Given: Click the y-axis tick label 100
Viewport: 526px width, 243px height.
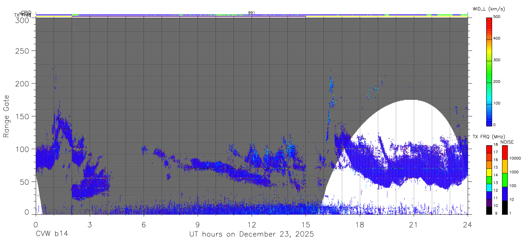Looking at the screenshot, I should (22, 149).
